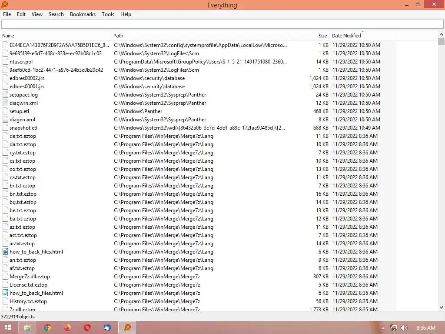This screenshot has width=445, height=334.
Task: Select History.txt.eztop file icon
Action: tap(5, 301)
